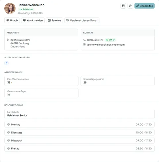Click Montag hours 09:00 - 17:30
159x162 pixels.
pyautogui.click(x=144, y=125)
